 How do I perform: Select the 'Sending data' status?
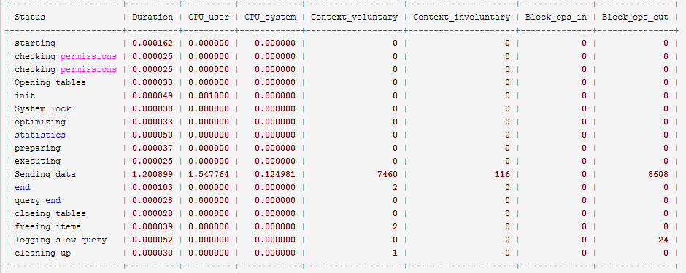pyautogui.click(x=45, y=174)
